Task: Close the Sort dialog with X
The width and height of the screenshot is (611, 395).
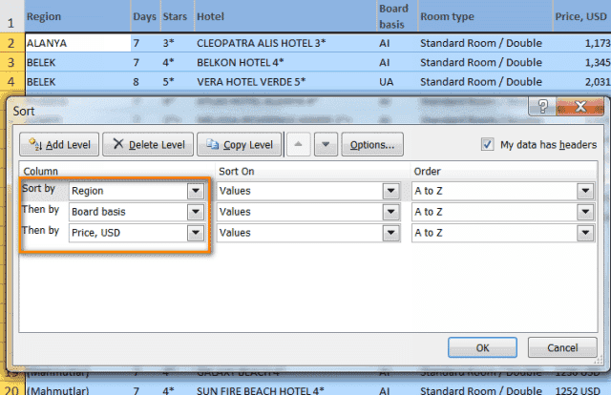Action: click(x=579, y=111)
